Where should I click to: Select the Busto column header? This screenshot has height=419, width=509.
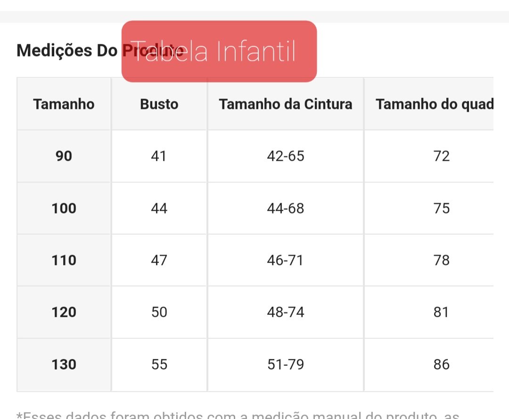pos(159,104)
